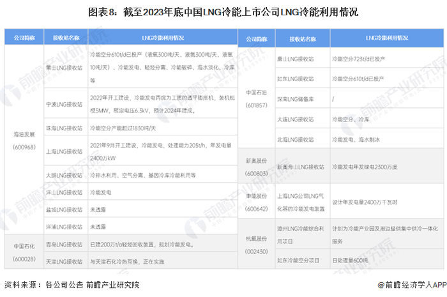This screenshot has width=447, height=297.
Task: Select '未透露' in the 盐城LNG接收站 row
Action: tap(98, 209)
